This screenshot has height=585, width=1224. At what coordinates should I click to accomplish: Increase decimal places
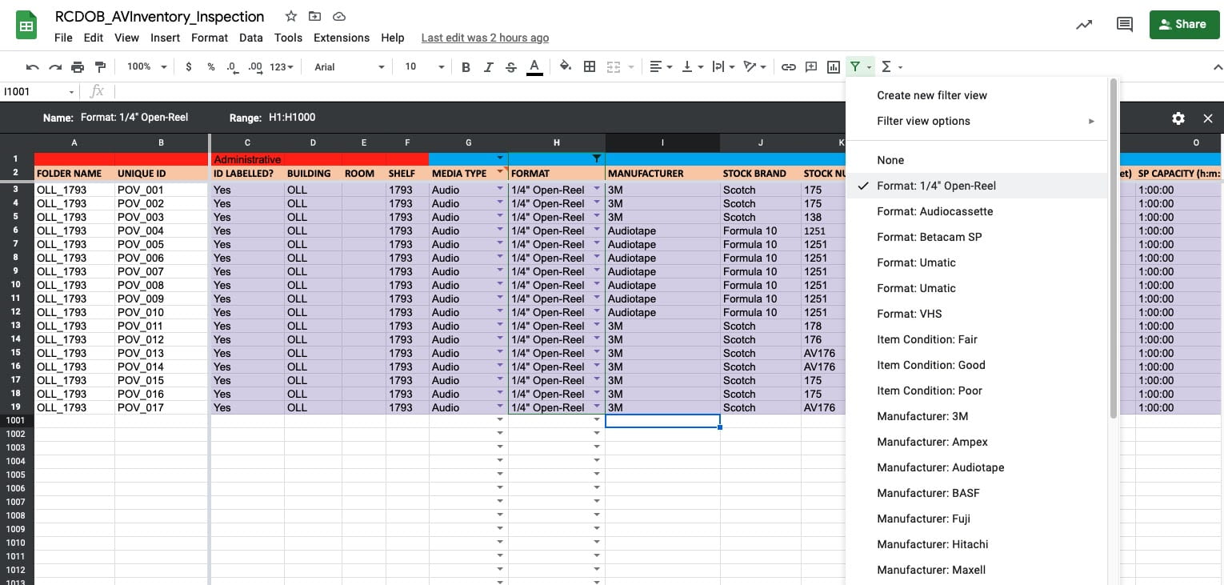(255, 67)
